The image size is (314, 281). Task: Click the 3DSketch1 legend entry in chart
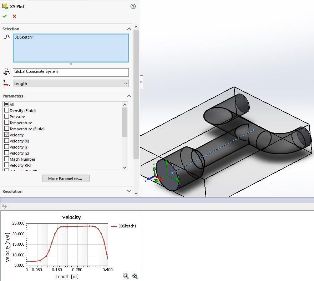click(x=124, y=226)
